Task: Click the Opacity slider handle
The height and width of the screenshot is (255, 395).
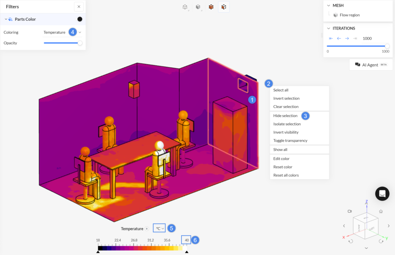Action: 80,43
